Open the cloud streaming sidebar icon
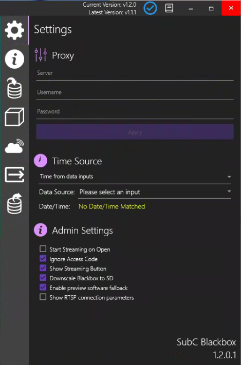Image resolution: width=241 pixels, height=365 pixels. (x=14, y=146)
